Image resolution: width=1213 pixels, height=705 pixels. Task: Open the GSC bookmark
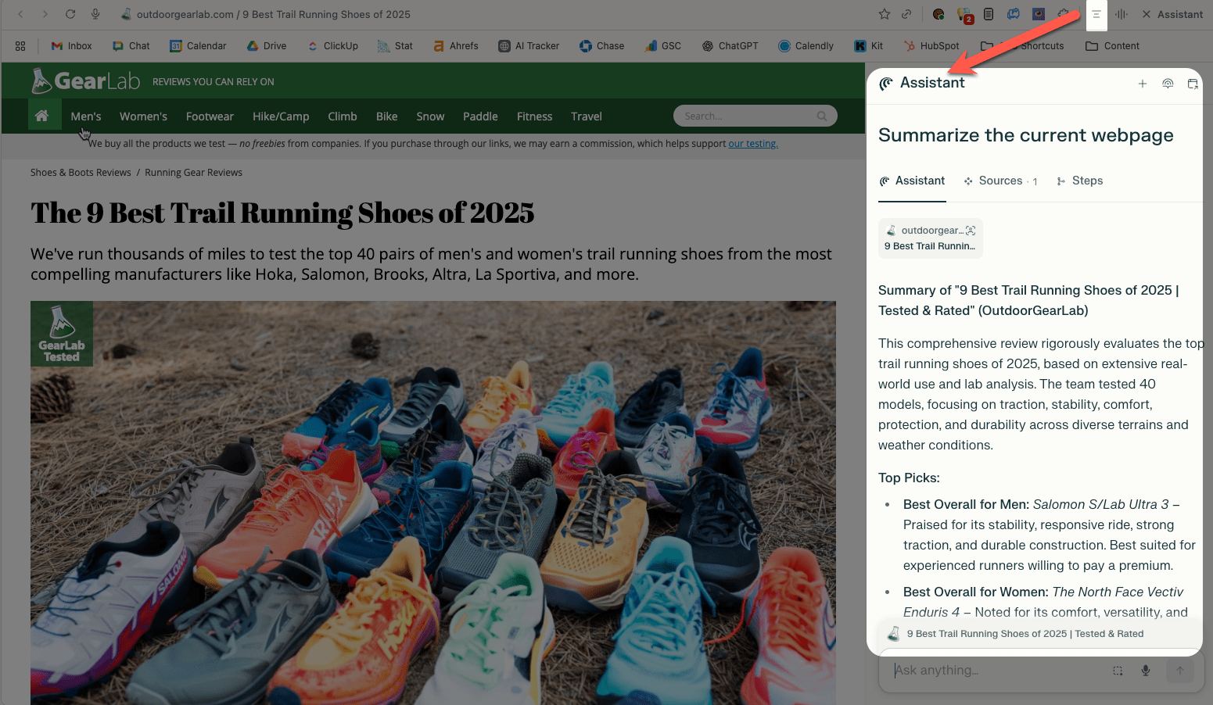(662, 46)
